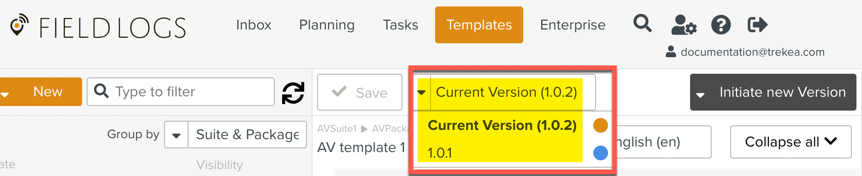
Task: Click the FieldLogs location pin logo
Action: pyautogui.click(x=19, y=25)
